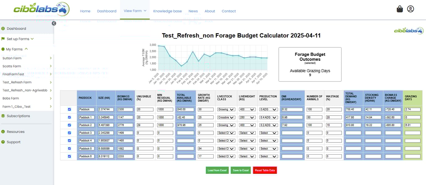Viewport: 426px width, 185px height.
Task: Expand the View Farm navigation dropdown
Action: pyautogui.click(x=135, y=10)
